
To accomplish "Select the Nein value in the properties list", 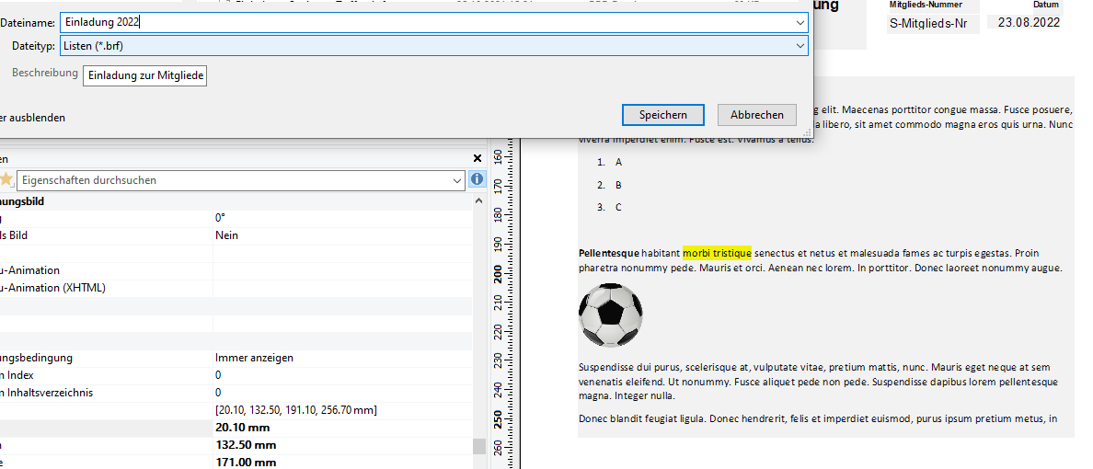I will 226,235.
